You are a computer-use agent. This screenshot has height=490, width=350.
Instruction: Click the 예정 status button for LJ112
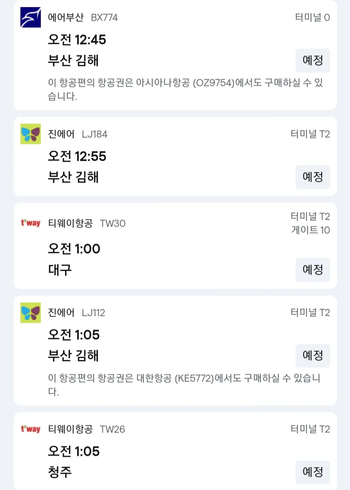(x=313, y=356)
